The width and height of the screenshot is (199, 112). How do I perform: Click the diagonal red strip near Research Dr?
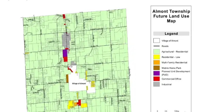tap(70, 70)
